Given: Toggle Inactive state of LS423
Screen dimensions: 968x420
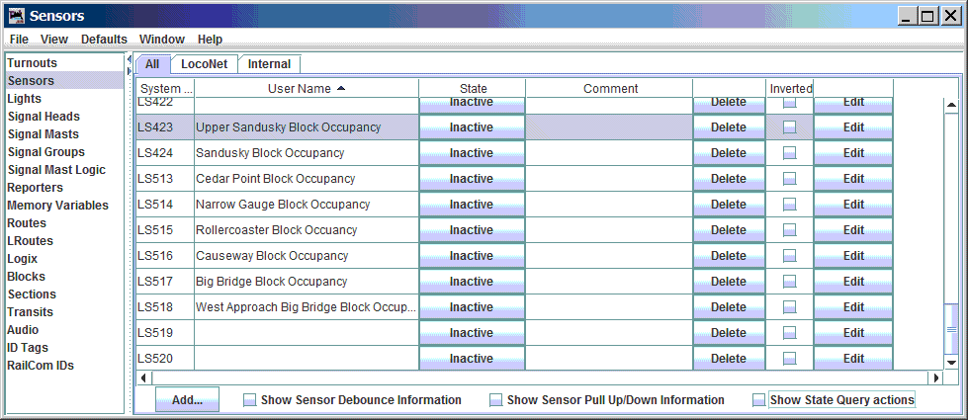Looking at the screenshot, I should point(472,127).
